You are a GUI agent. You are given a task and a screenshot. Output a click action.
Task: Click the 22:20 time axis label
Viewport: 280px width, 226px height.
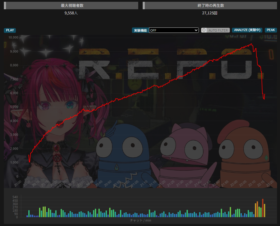[270, 184]
